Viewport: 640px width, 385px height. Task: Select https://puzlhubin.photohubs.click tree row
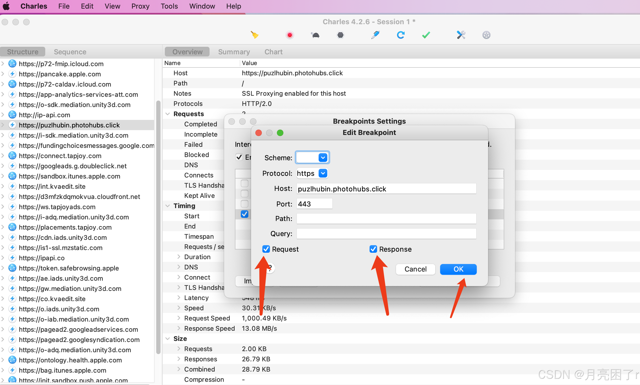[x=77, y=125]
